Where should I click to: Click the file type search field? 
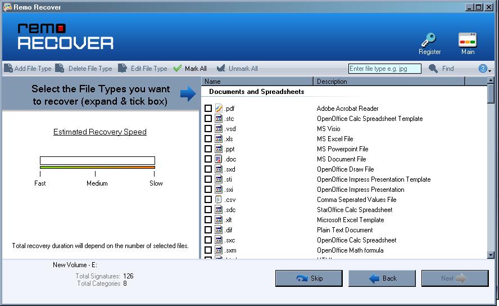[385, 69]
